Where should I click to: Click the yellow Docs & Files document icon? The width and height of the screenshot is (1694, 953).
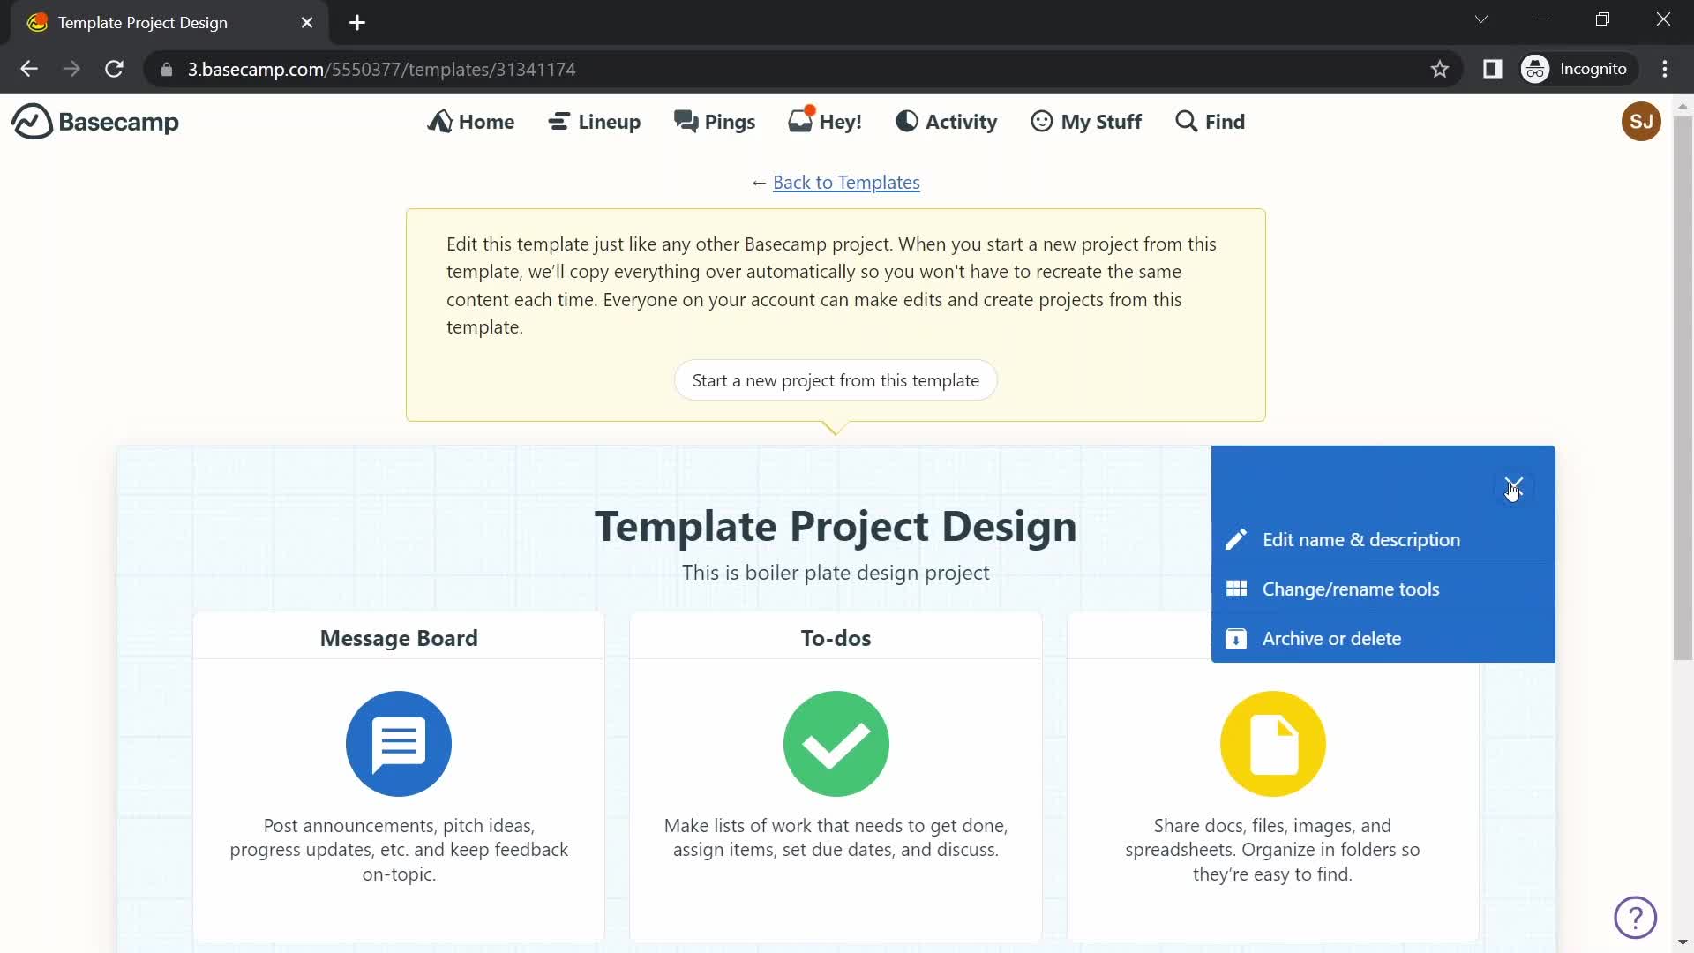pos(1272,744)
